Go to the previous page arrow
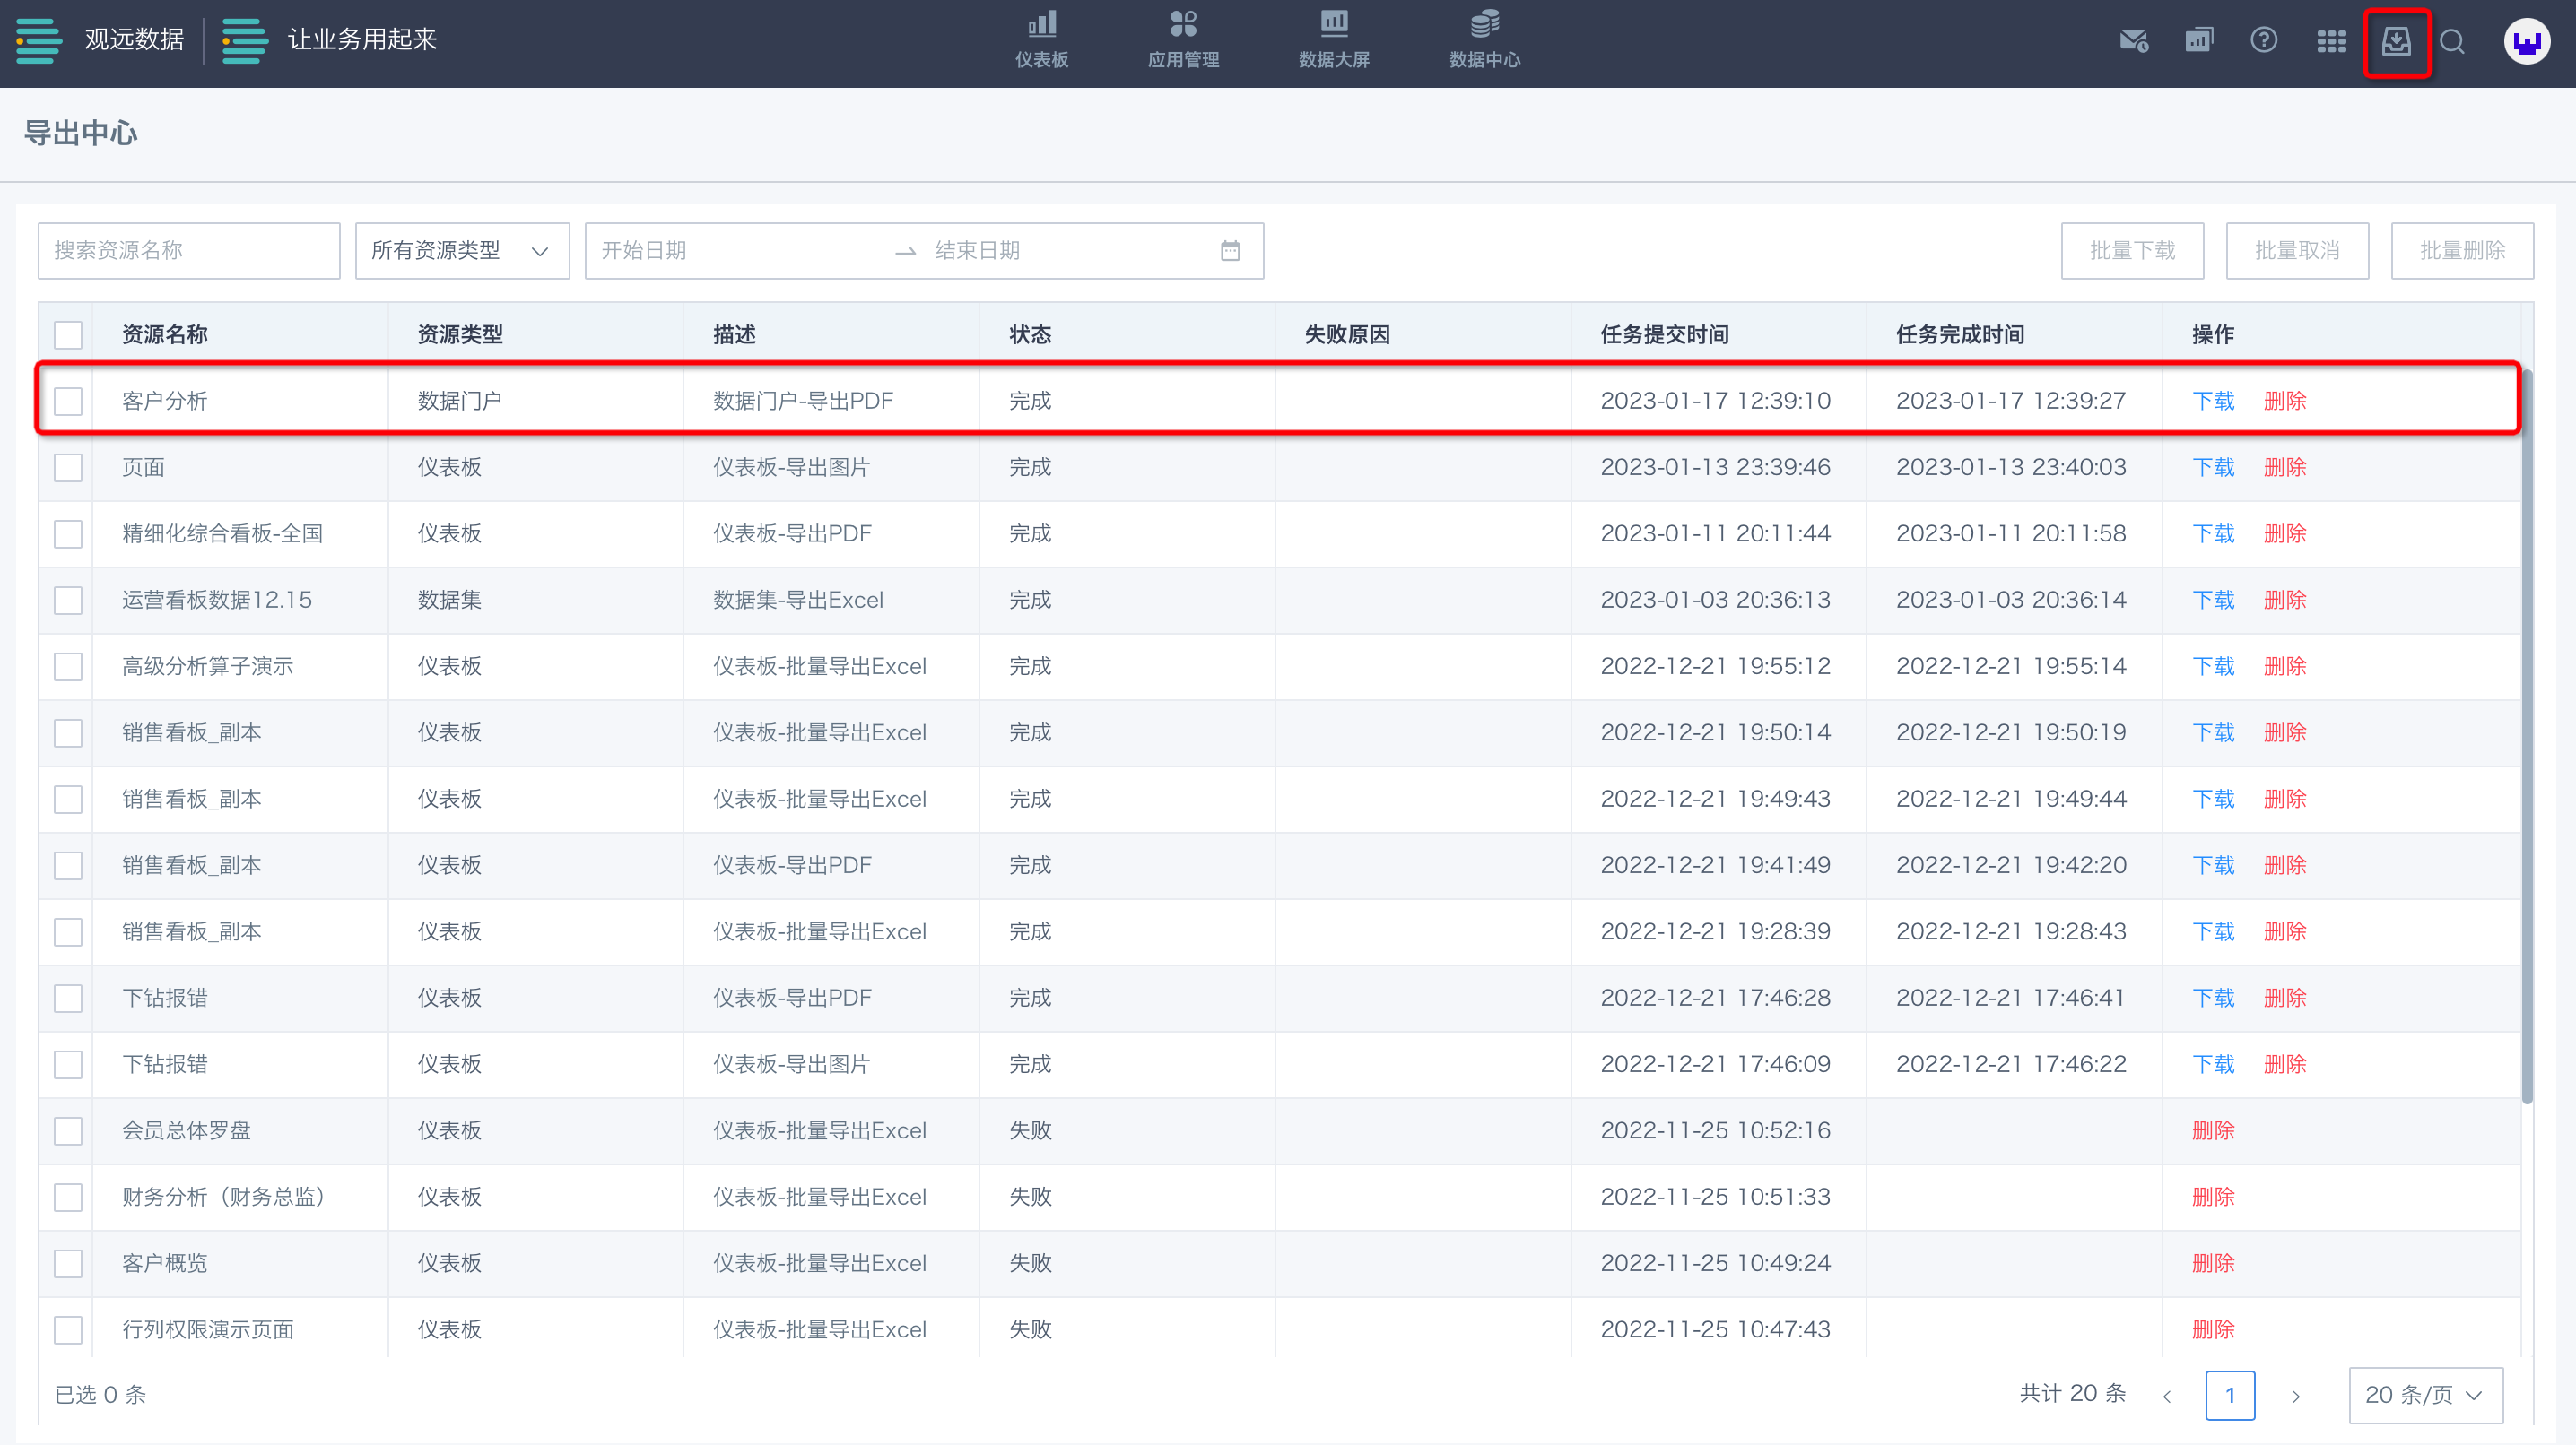 (x=2167, y=1396)
